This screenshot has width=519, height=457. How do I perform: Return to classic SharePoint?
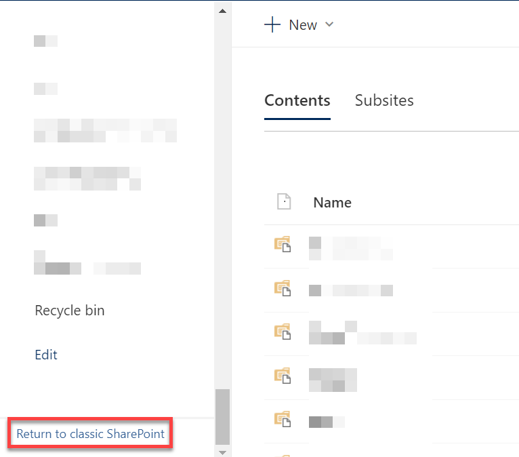[x=91, y=434]
